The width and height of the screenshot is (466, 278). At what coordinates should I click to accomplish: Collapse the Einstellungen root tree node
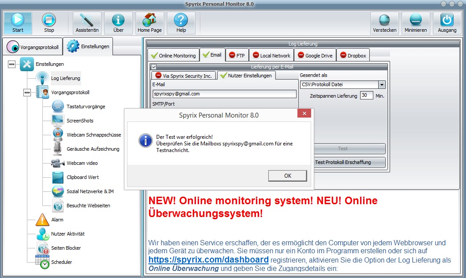(x=11, y=64)
